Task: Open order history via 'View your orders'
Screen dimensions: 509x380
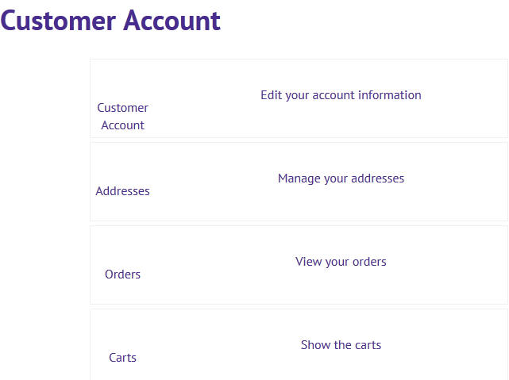Action: tap(341, 262)
